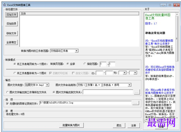Open the start column dropdown after 列
This screenshot has height=132, width=181.
point(124,73)
